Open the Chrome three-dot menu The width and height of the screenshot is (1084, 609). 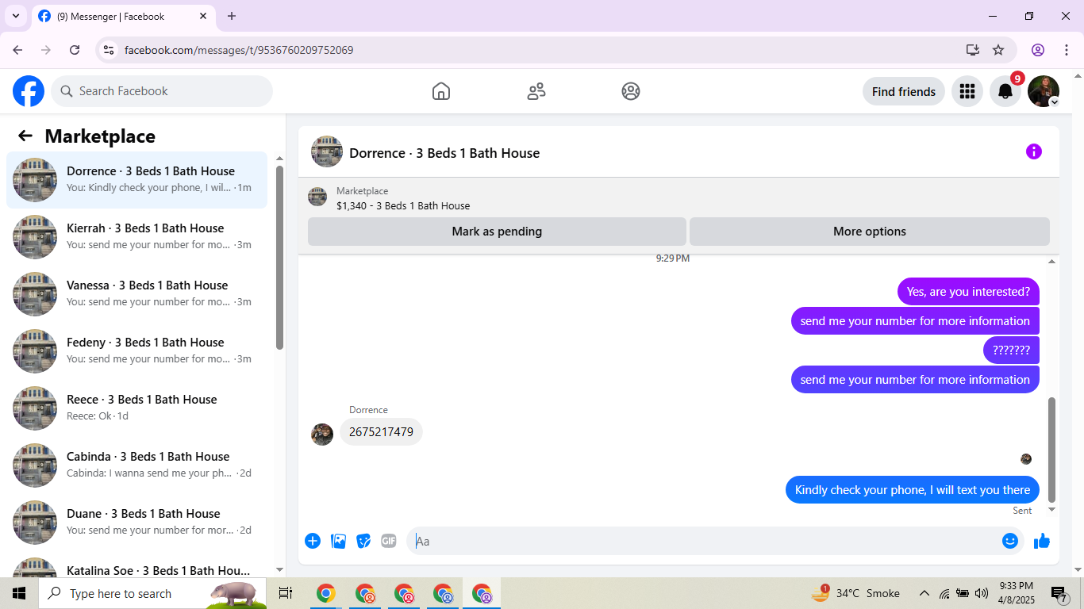[1066, 50]
